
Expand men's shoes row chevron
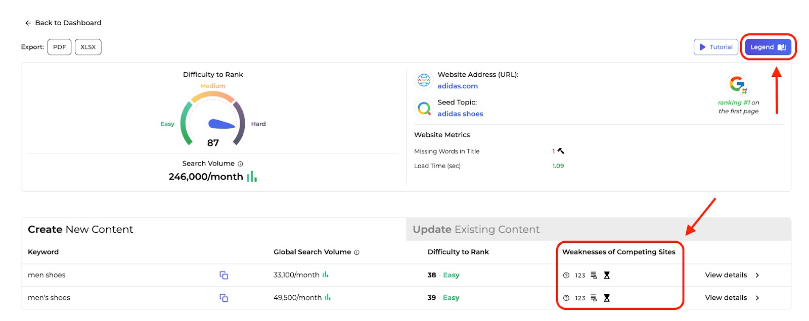(x=757, y=298)
